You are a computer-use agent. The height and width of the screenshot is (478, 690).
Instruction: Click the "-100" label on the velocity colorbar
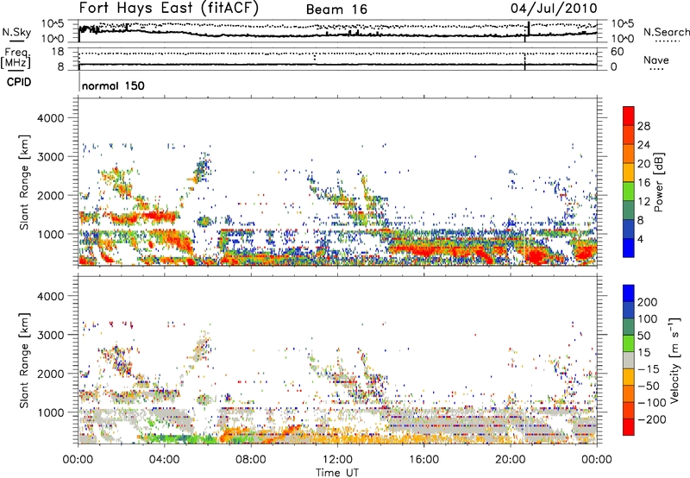pos(651,403)
